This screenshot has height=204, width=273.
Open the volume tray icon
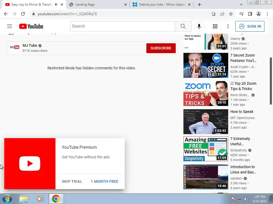(246, 199)
